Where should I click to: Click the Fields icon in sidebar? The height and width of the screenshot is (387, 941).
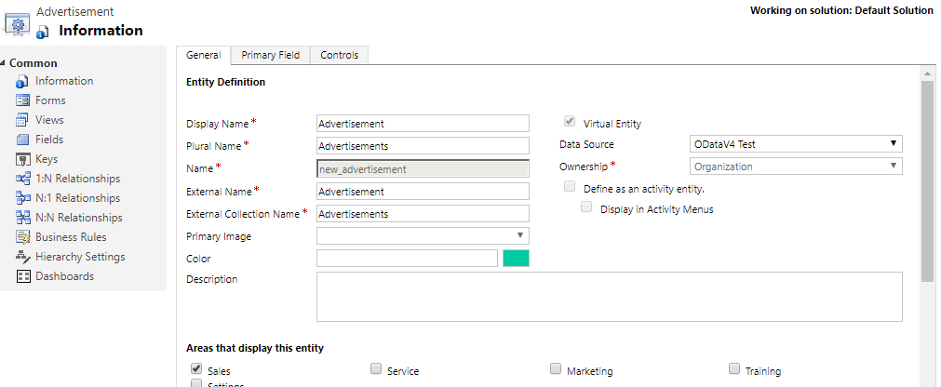coord(23,140)
